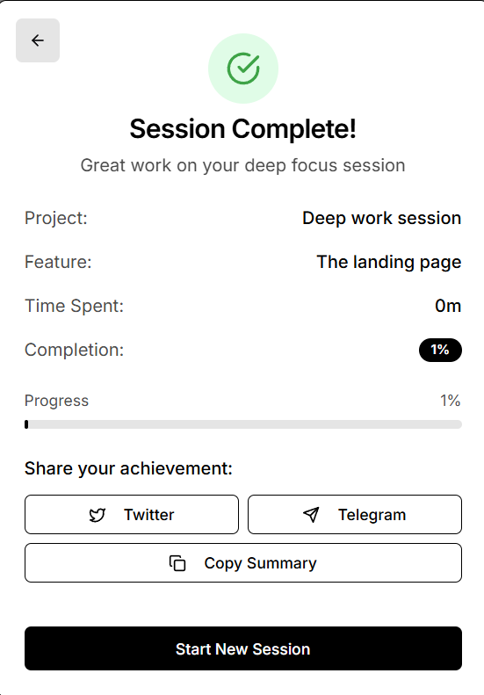Click the Twitter bird icon
The image size is (484, 695).
[98, 515]
